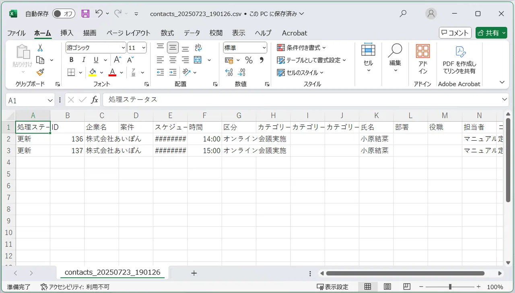Select the contacts_20250723_190126 sheet tab
Viewport: 515px width, 293px height.
pos(113,273)
